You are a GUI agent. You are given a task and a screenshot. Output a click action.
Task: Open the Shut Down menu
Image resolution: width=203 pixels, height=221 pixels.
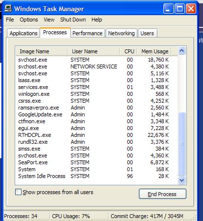point(73,20)
